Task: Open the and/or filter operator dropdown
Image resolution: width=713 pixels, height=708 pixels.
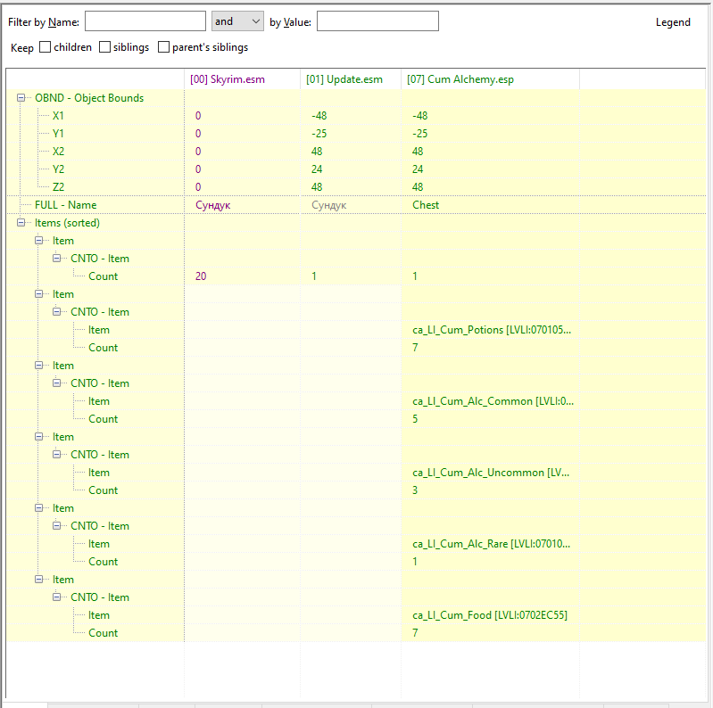Action: click(x=237, y=21)
